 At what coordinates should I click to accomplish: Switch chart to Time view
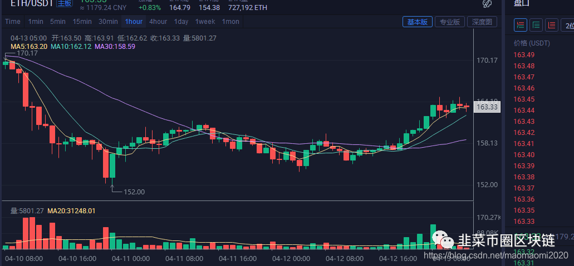point(13,22)
